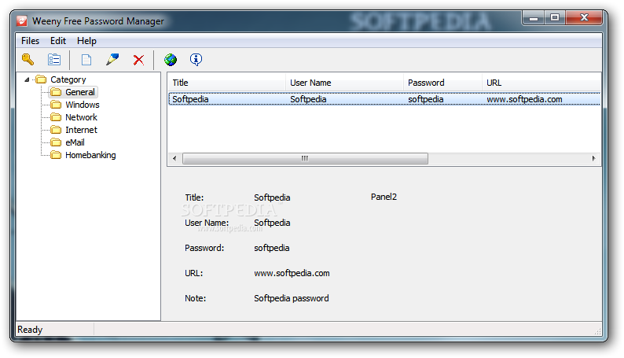This screenshot has height=358, width=624.
Task: Sort by URL column header
Action: coord(541,83)
